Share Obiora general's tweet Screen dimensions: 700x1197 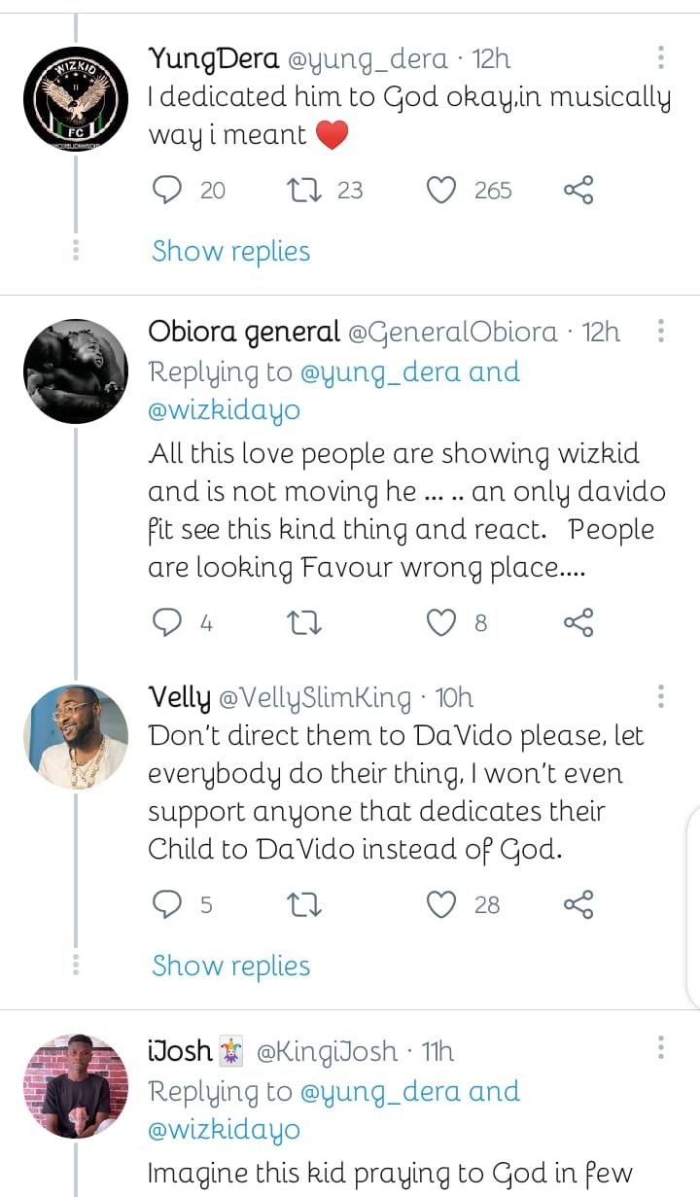[578, 622]
